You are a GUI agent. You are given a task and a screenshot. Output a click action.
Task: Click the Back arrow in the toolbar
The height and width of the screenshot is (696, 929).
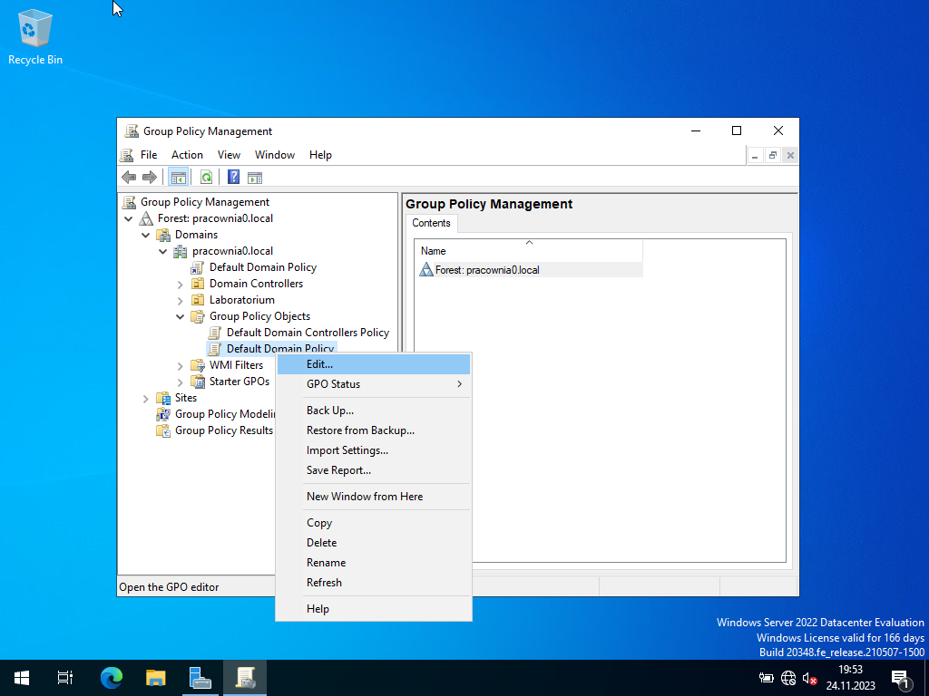click(129, 177)
